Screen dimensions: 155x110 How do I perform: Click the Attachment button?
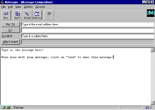pyautogui.click(x=11, y=42)
